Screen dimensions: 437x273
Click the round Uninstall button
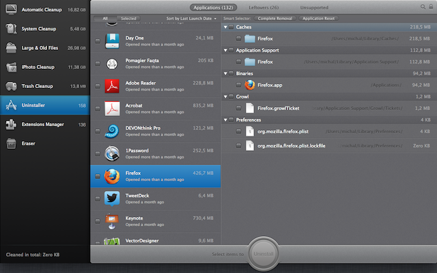tap(264, 254)
